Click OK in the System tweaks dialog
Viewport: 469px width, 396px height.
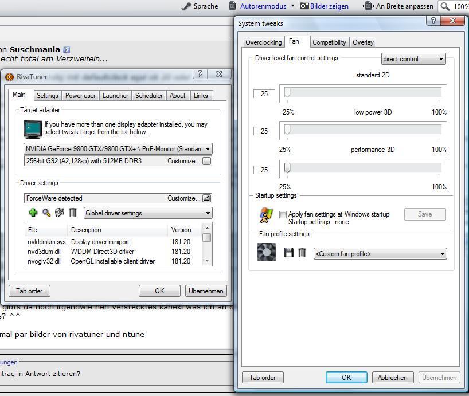(346, 378)
